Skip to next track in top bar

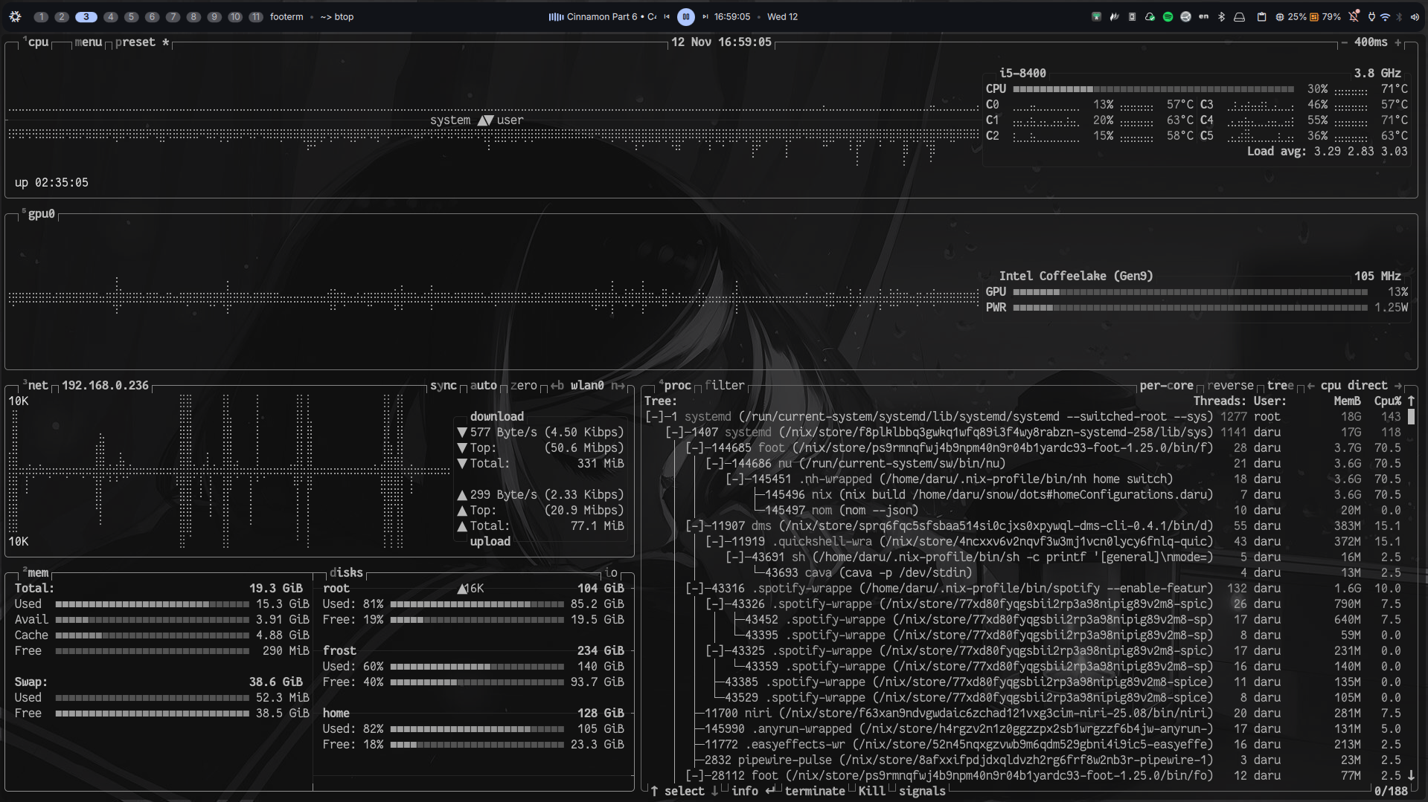pos(705,16)
